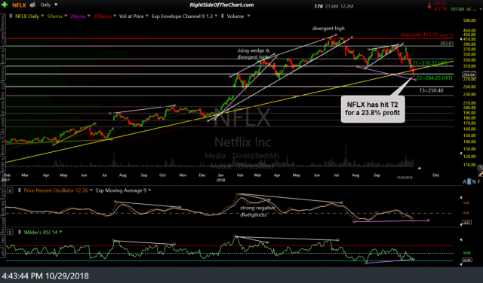Image resolution: width=483 pixels, height=283 pixels.
Task: Click the T1=310.37 HIT target label
Action: (x=429, y=63)
